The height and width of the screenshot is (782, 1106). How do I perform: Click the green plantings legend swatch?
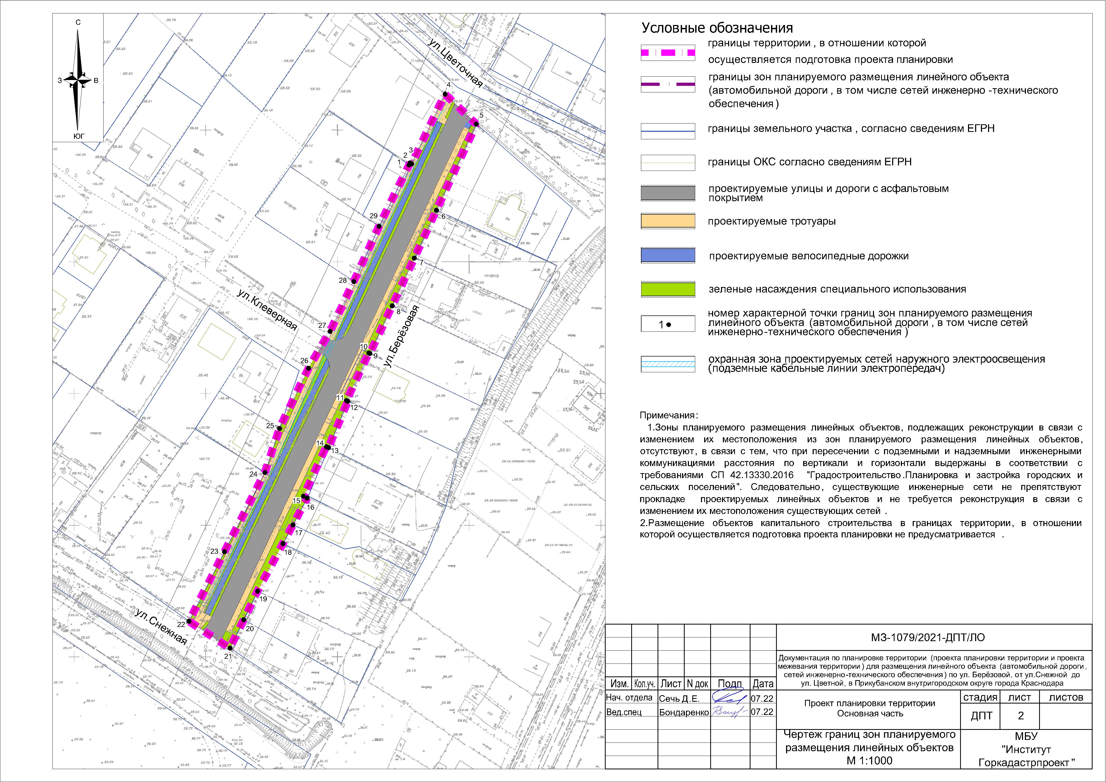click(x=668, y=289)
